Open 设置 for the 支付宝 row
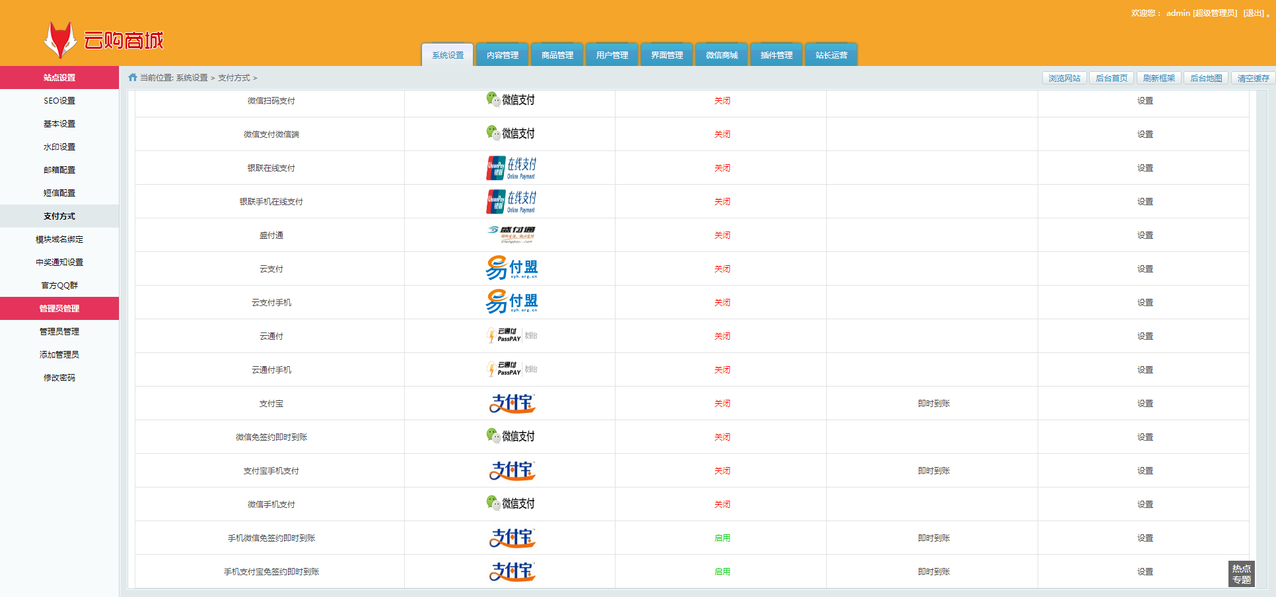The width and height of the screenshot is (1276, 597). coord(1145,404)
